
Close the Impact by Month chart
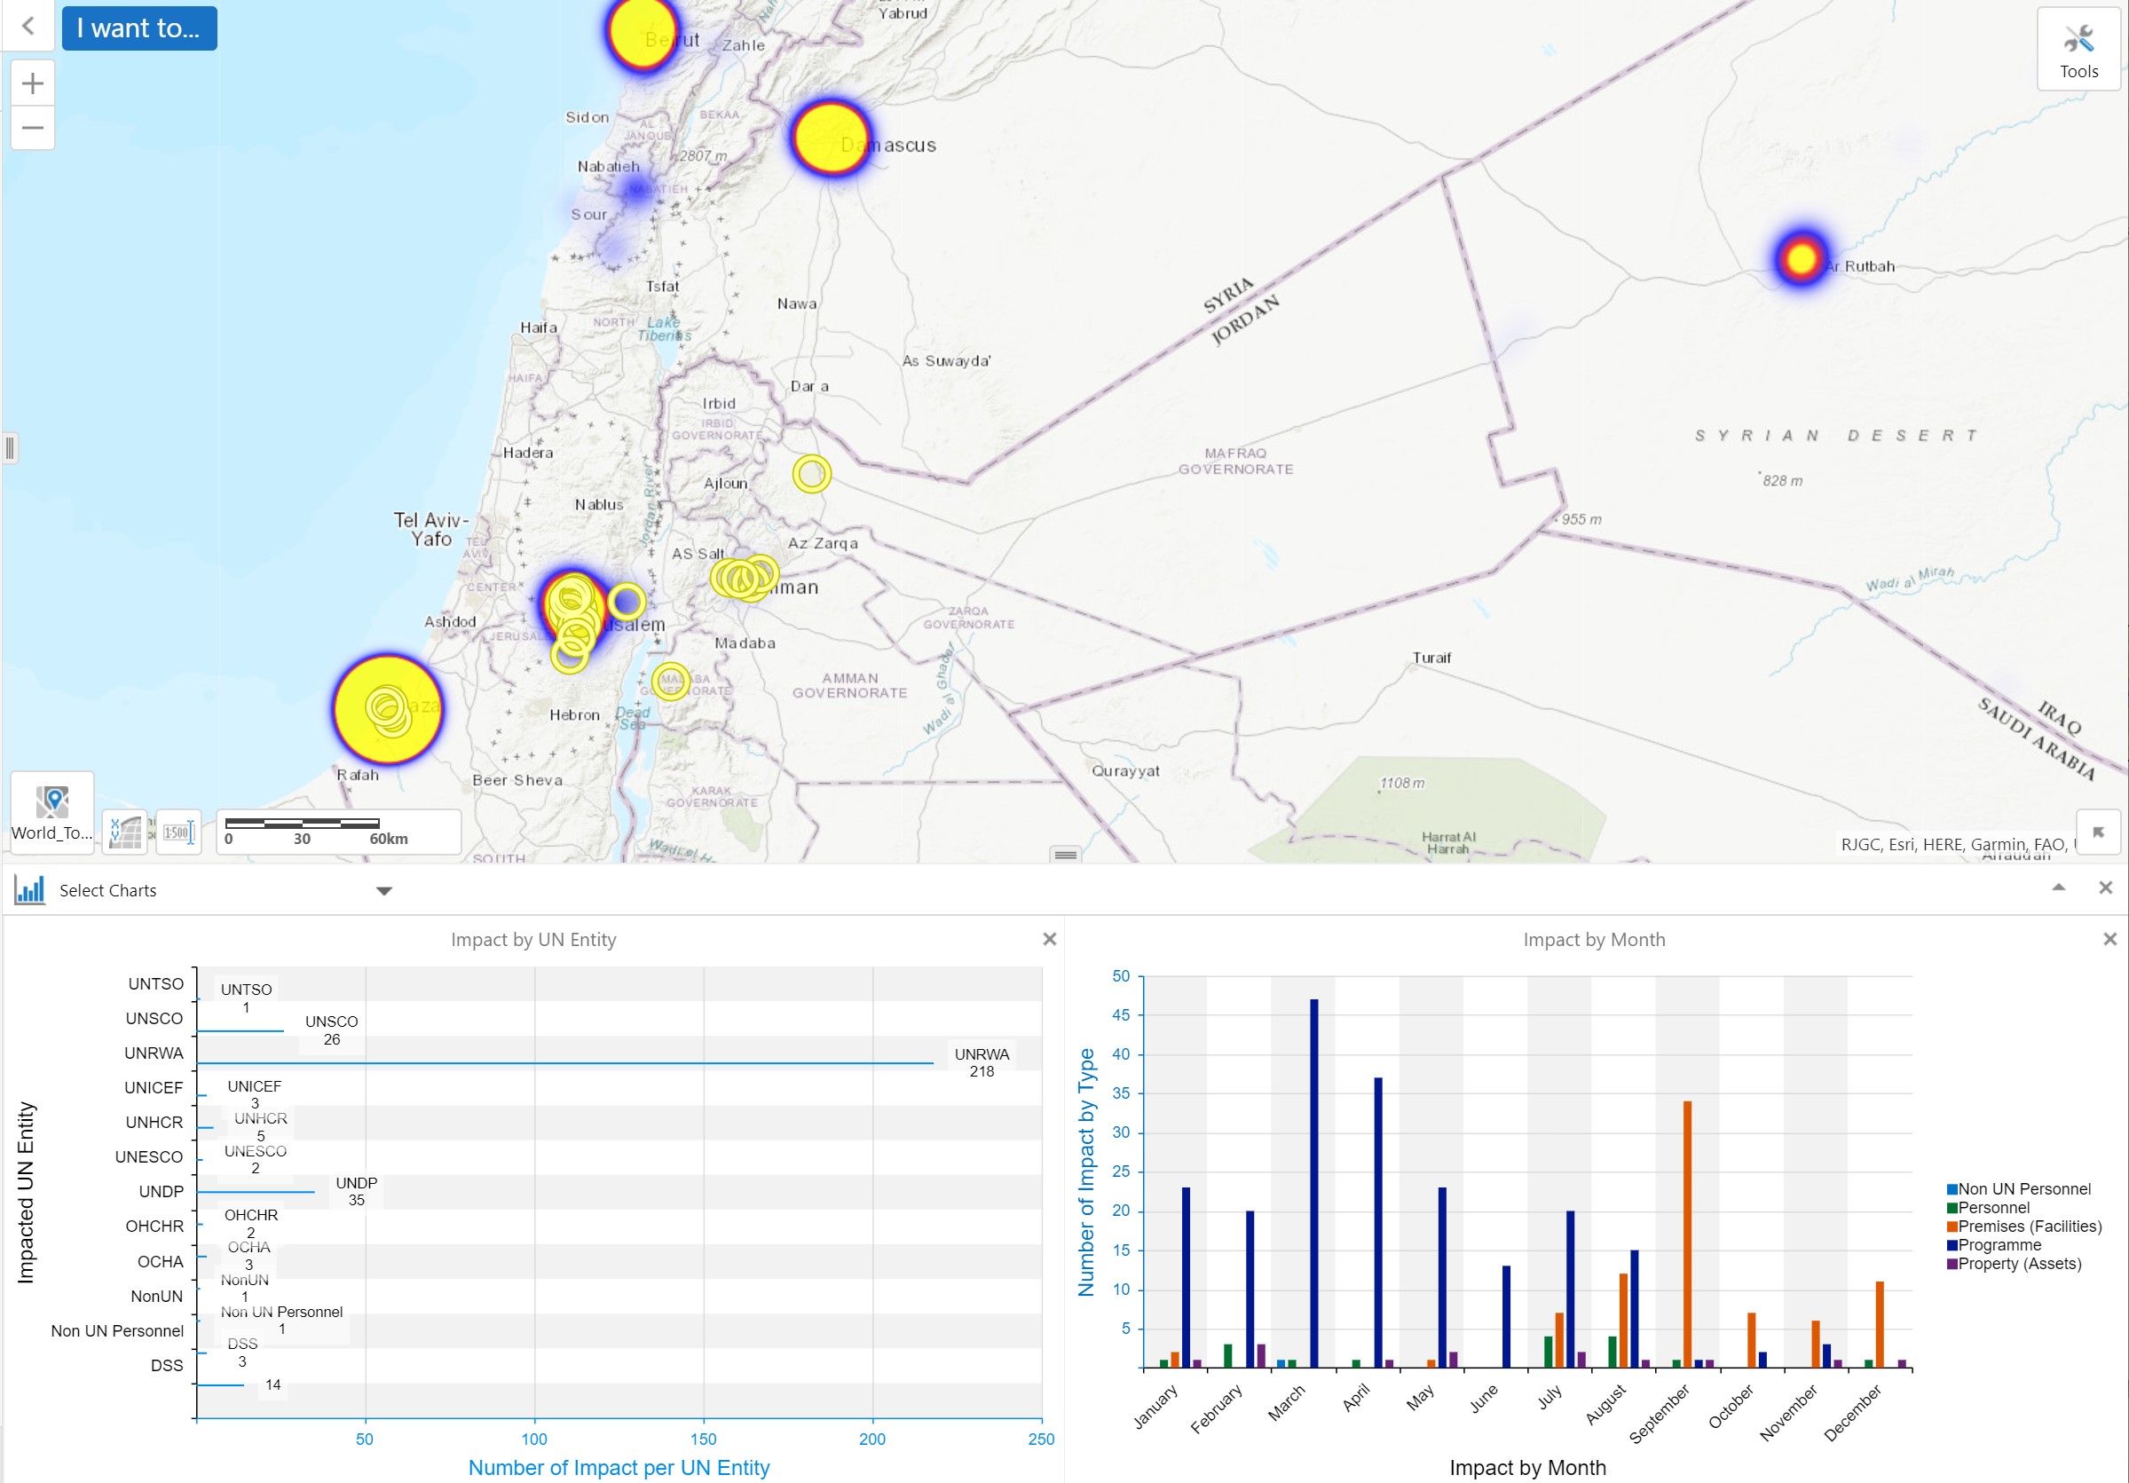(x=2109, y=940)
